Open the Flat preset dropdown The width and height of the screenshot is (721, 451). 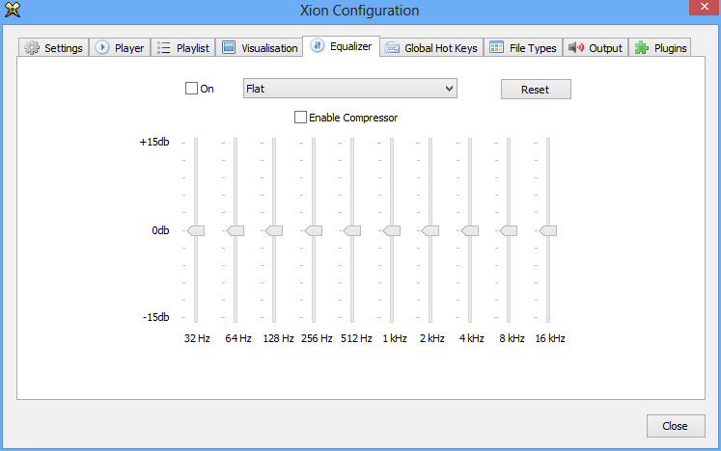tap(350, 89)
